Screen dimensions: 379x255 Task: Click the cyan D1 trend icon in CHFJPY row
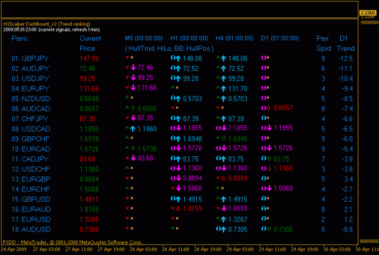click(263, 118)
